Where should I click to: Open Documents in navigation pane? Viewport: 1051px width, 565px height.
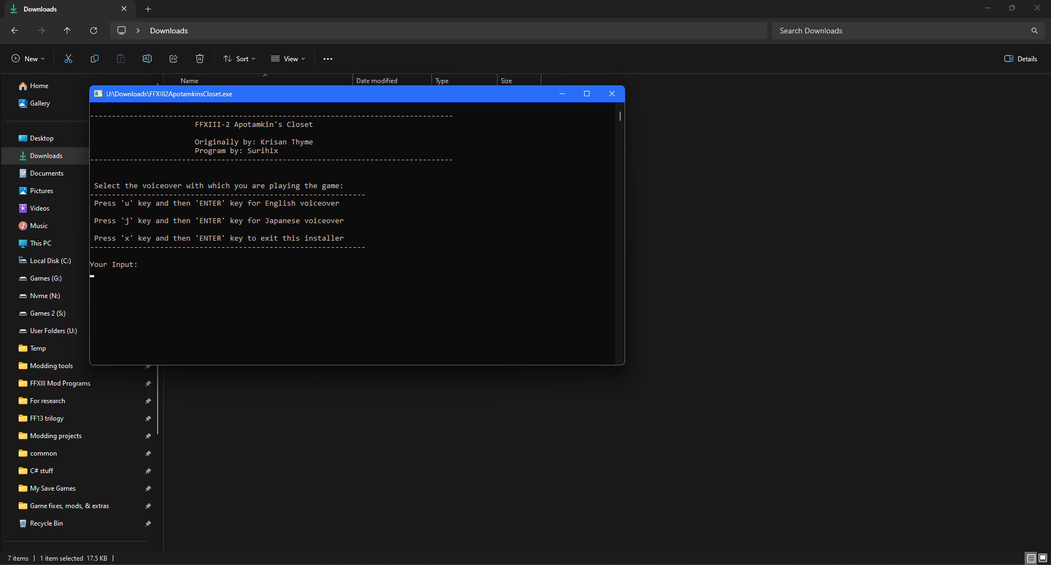pyautogui.click(x=47, y=173)
